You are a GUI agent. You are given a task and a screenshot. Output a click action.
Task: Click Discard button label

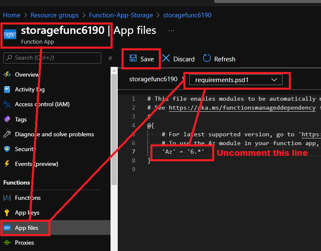184,59
